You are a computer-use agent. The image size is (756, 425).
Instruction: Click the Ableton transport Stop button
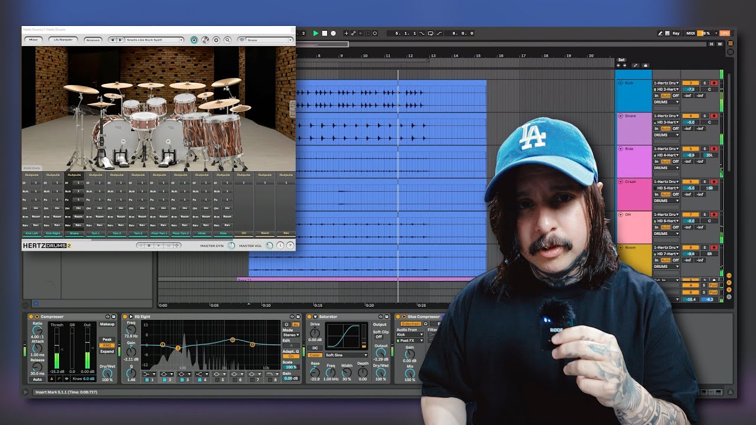(324, 34)
